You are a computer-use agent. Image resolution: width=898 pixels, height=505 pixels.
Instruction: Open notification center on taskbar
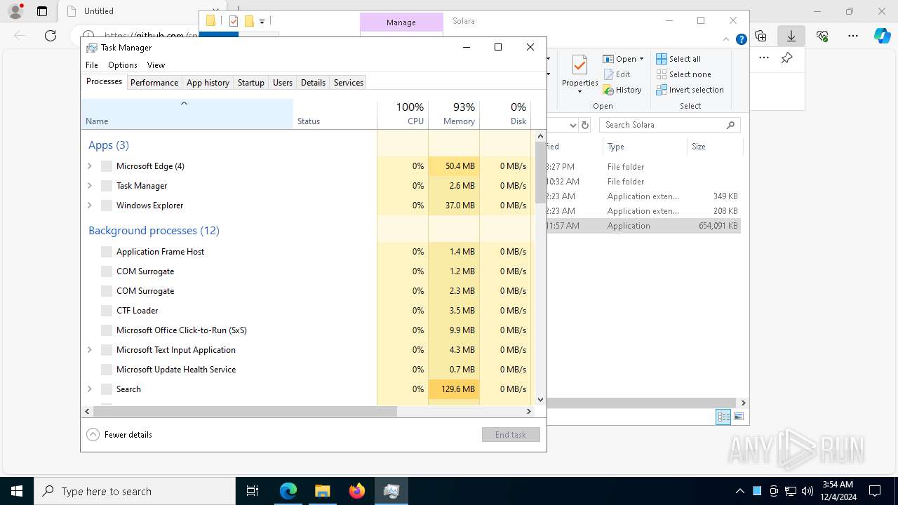tap(876, 491)
